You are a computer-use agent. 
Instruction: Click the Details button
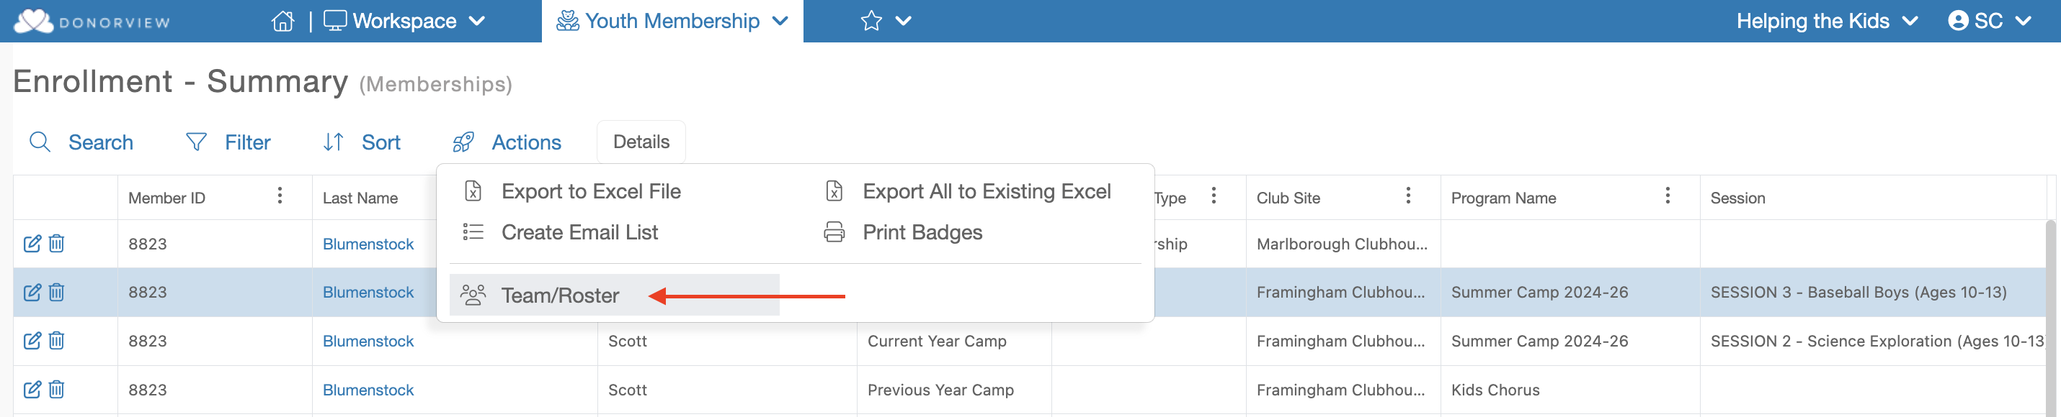pos(641,142)
